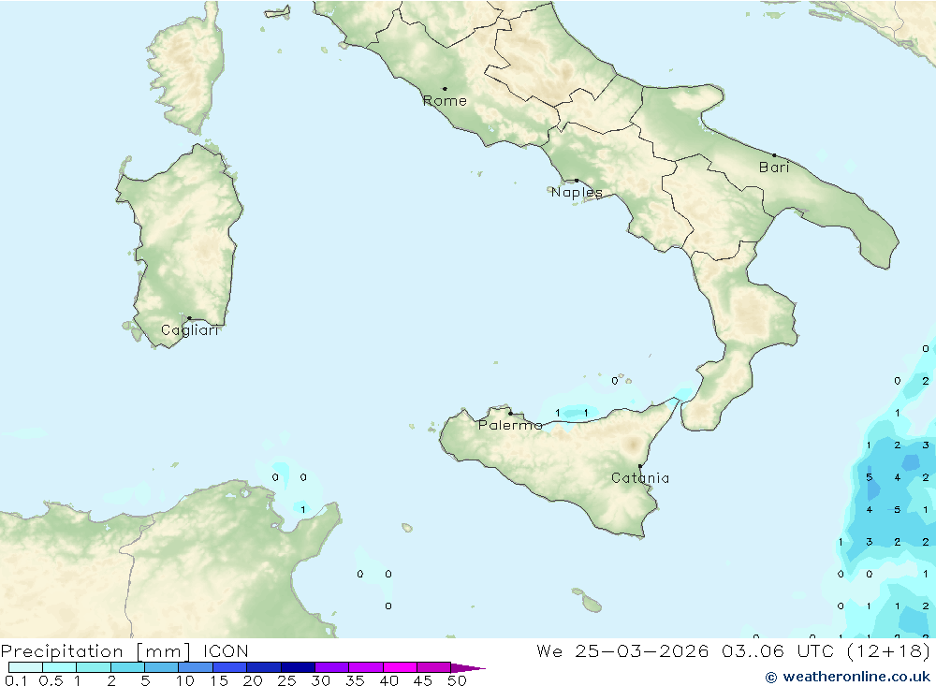Image resolution: width=936 pixels, height=686 pixels.
Task: Pick the magenta legend swatch between 40 and 45
Action: (400, 667)
